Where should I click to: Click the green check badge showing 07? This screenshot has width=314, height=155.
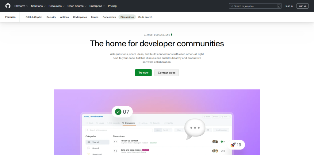click(122, 112)
